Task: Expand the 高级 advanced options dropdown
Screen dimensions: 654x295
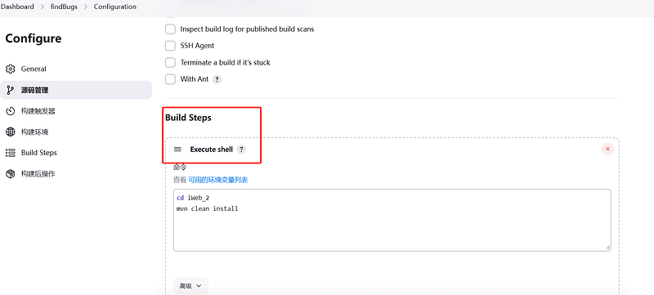Action: click(x=190, y=286)
